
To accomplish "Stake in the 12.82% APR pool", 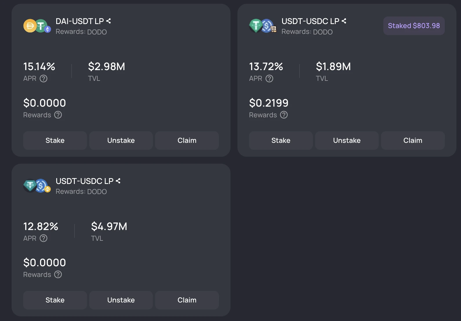I will pyautogui.click(x=55, y=300).
